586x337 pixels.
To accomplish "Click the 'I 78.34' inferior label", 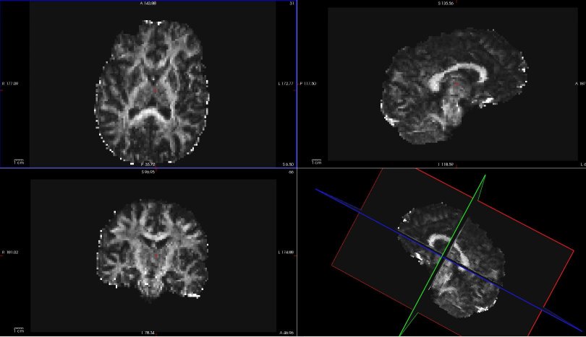I will pyautogui.click(x=148, y=333).
